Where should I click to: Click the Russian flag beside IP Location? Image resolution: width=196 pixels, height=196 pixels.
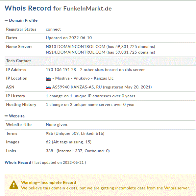(x=48, y=79)
